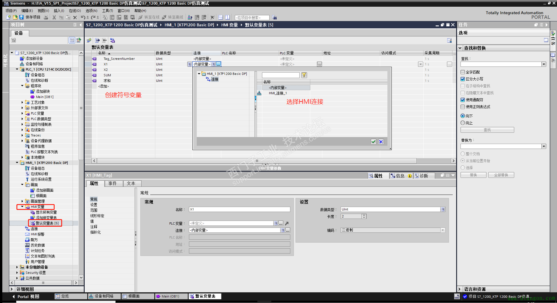Click the Print icon in toolbar
Screen dimensions: 557x303
(x=46, y=17)
